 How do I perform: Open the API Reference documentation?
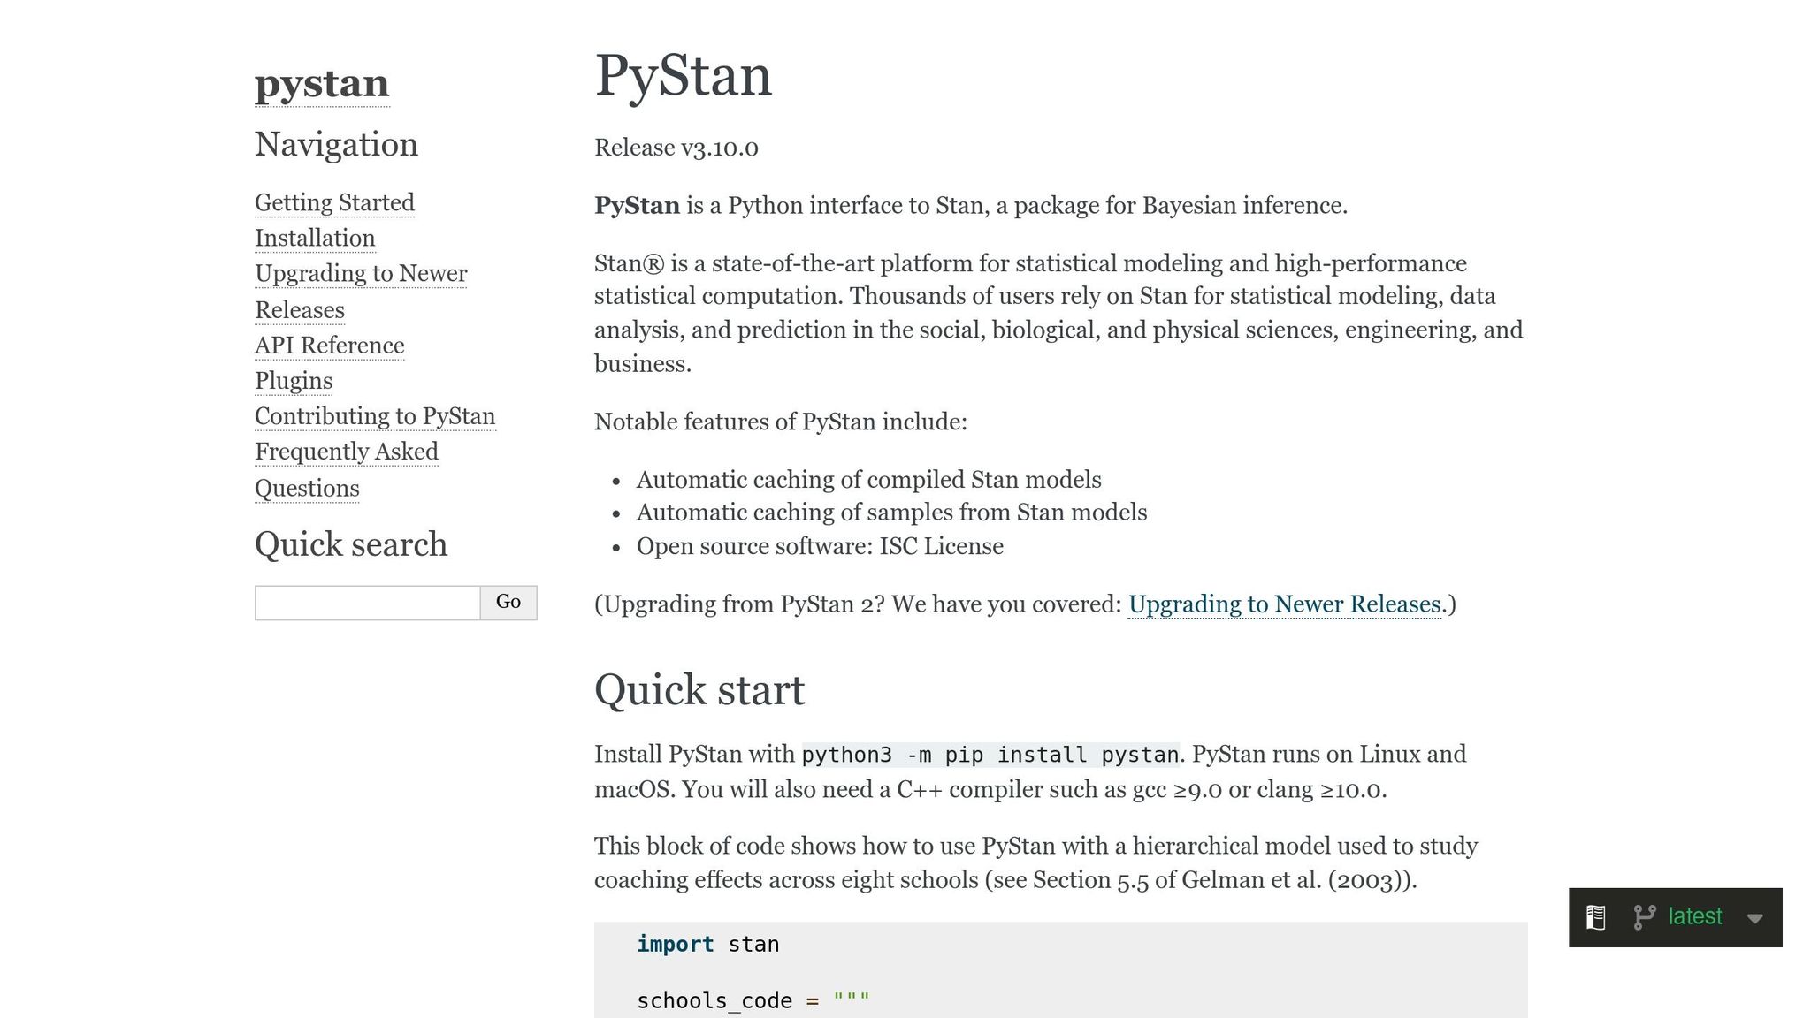(329, 346)
